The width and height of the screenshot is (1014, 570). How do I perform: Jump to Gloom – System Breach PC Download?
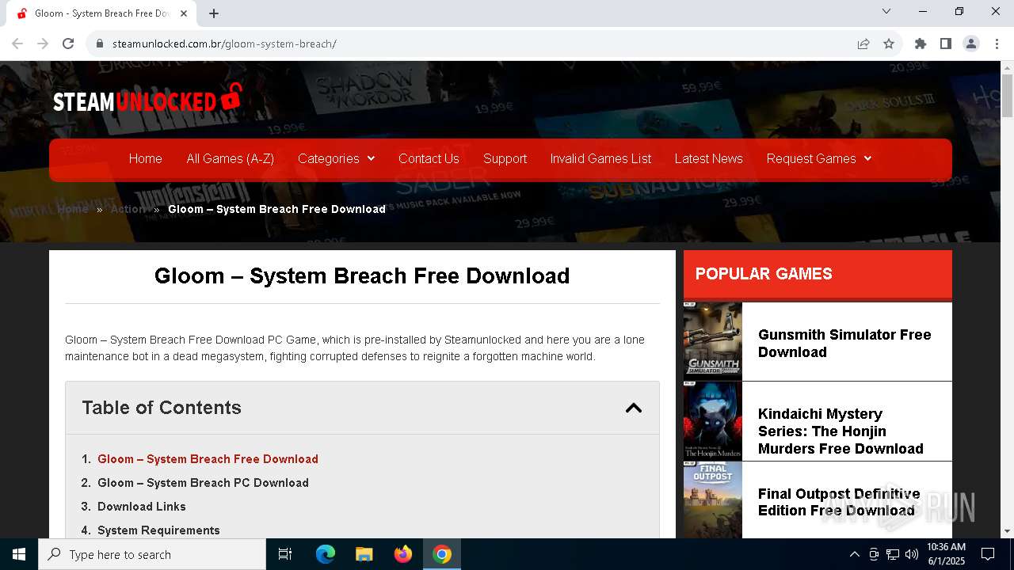tap(203, 483)
